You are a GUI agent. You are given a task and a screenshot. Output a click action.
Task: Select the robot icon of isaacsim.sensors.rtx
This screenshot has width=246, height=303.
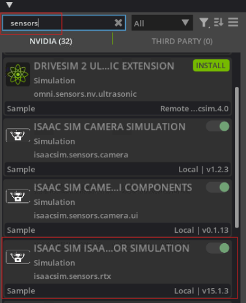click(18, 257)
